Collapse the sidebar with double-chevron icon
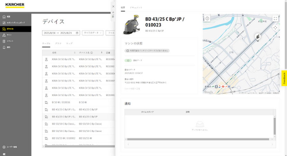Viewport: 287px width, 156px height. tap(4, 153)
